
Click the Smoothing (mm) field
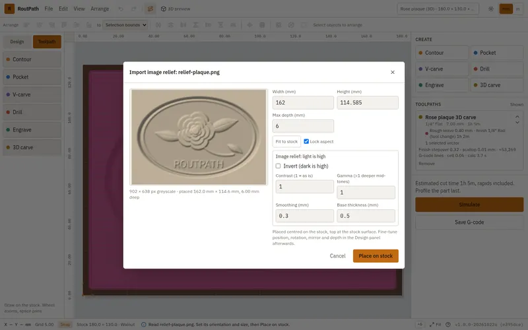[x=304, y=216]
